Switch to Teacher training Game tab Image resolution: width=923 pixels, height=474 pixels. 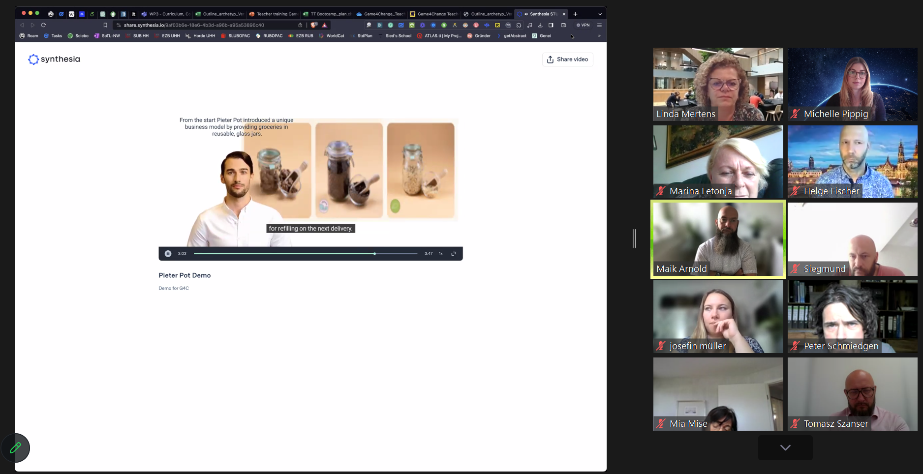point(274,14)
